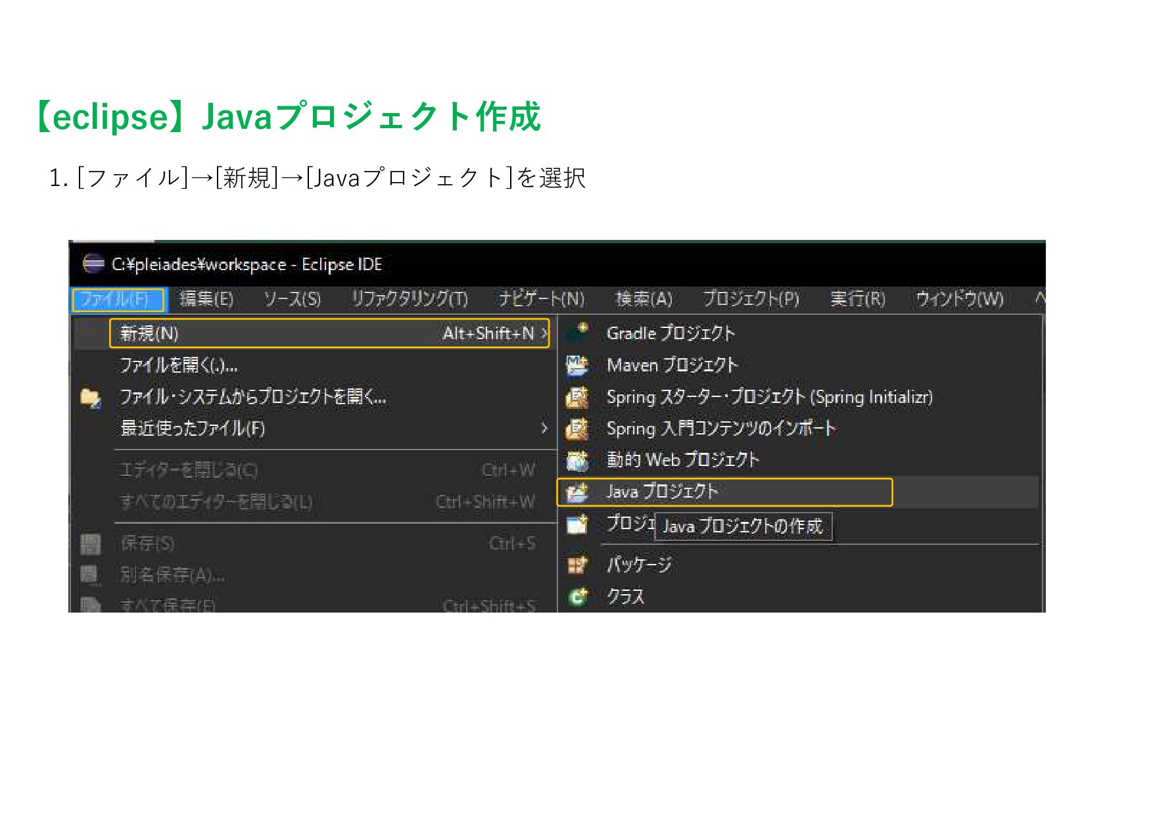Viewport: 1153px width, 815px height.
Task: Click the パッケージ icon
Action: click(x=577, y=565)
